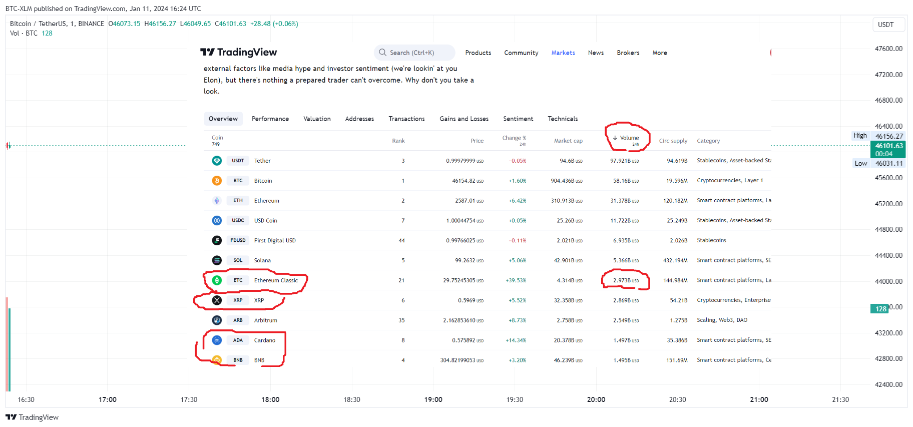
Task: Open the Community menu
Action: 521,53
